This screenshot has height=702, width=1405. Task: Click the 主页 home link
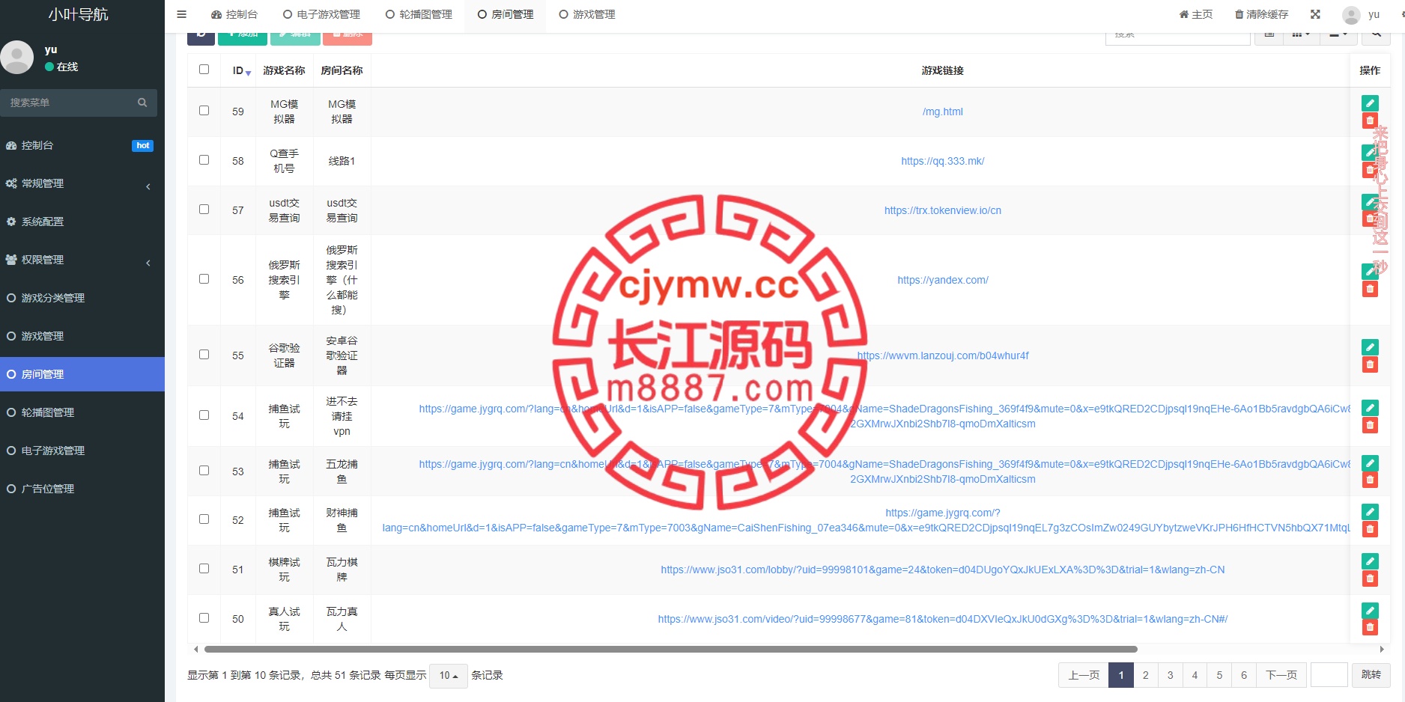tap(1195, 14)
